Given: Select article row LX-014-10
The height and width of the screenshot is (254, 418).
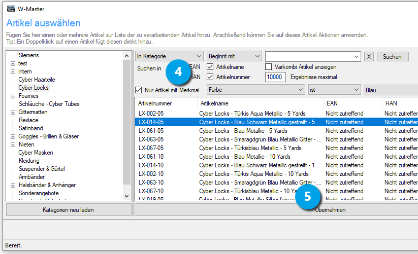Looking at the screenshot, I should (x=276, y=165).
